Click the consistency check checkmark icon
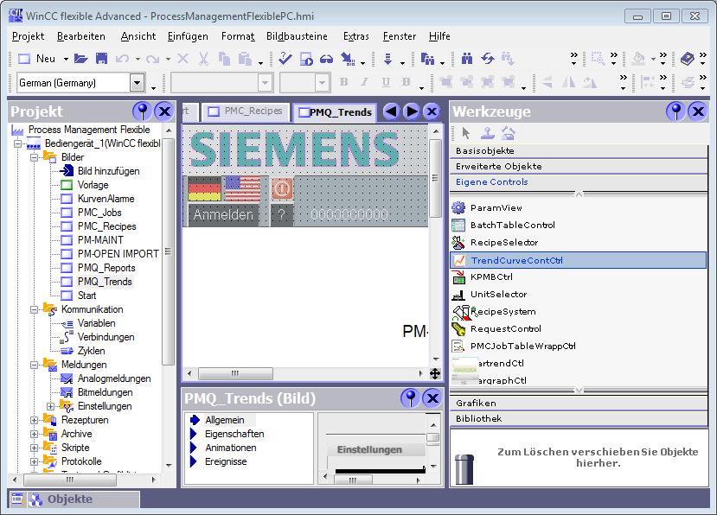717x515 pixels. (x=285, y=59)
